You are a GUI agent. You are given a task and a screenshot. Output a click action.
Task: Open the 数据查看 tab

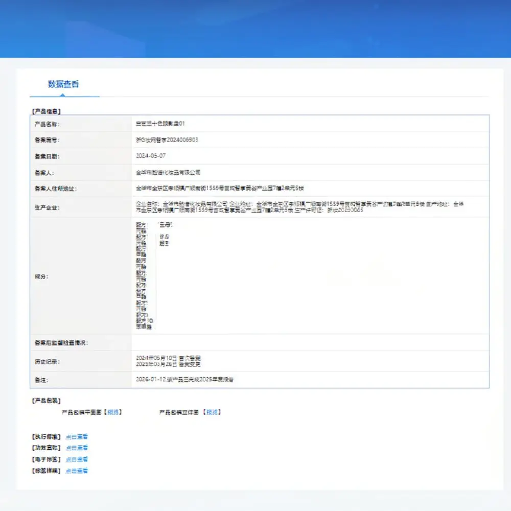63,84
